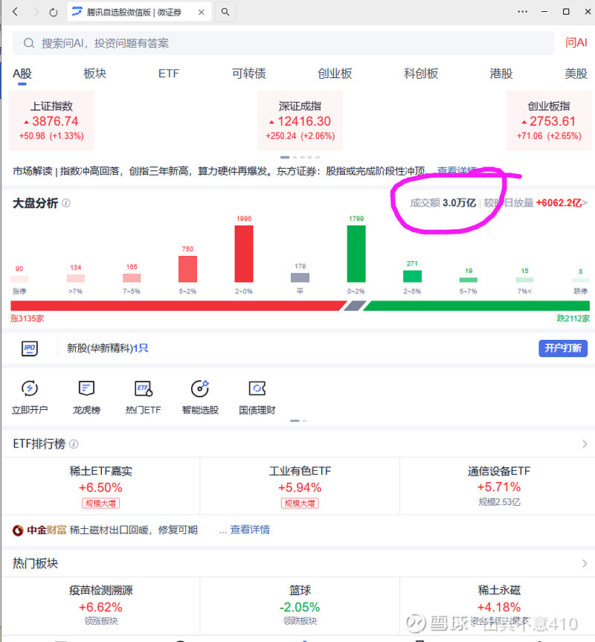Open the 上证指数 index card
Viewport: 595px width, 642px height.
pyautogui.click(x=51, y=121)
